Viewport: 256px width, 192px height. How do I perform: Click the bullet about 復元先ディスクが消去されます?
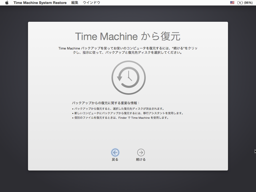pyautogui.click(x=118, y=109)
